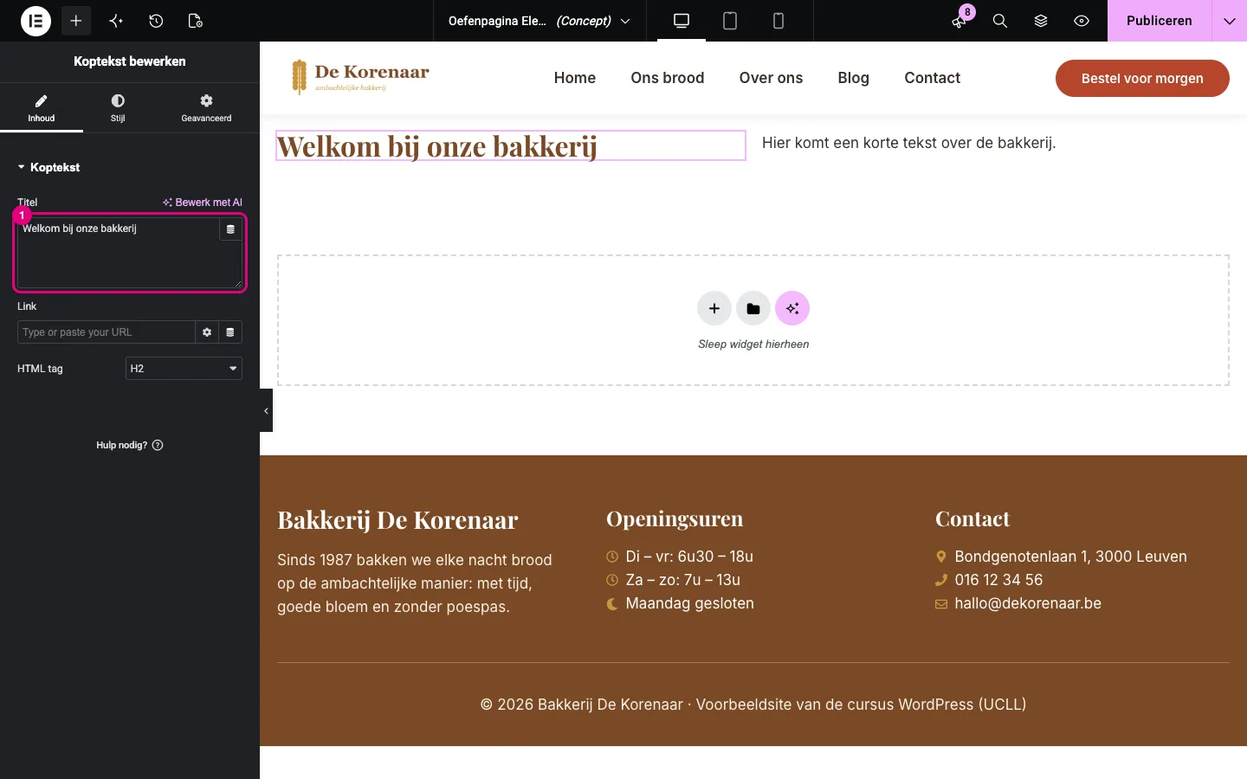The image size is (1247, 779).
Task: Open link options gear icon
Action: 207,332
